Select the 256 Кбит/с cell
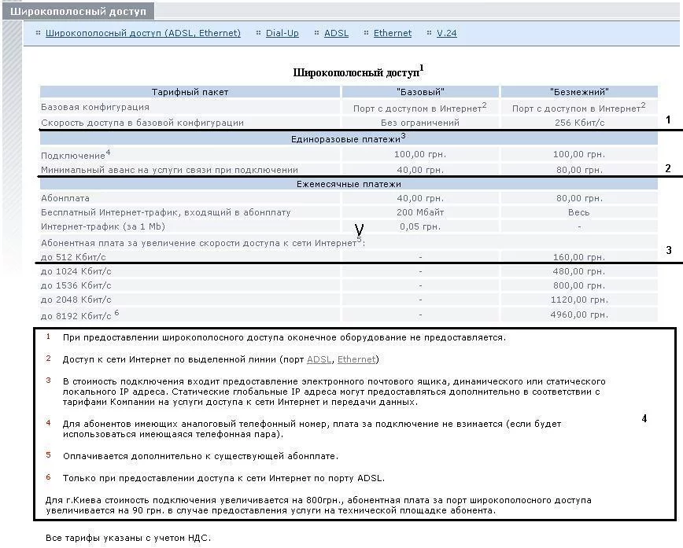The width and height of the screenshot is (683, 548). pos(579,123)
